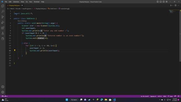Open the taskbar clock and date

[175, 100]
